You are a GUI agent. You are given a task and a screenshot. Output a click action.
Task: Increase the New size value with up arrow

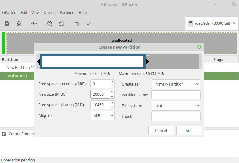[x=112, y=92]
